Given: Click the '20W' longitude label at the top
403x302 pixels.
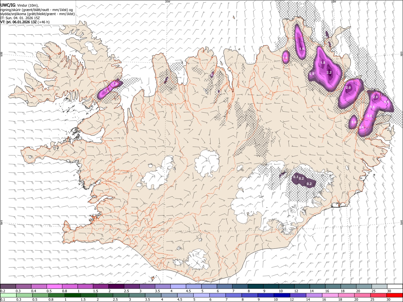Looking at the screenshot, I should pyautogui.click(x=167, y=2).
